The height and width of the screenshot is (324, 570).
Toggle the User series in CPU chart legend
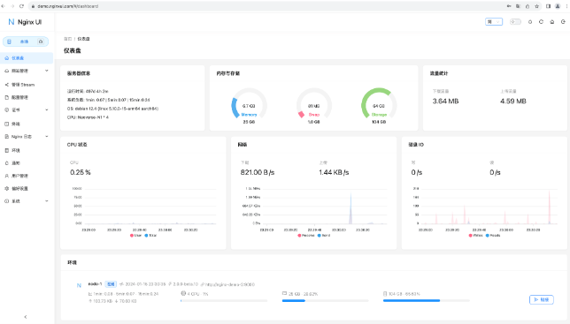coord(135,236)
